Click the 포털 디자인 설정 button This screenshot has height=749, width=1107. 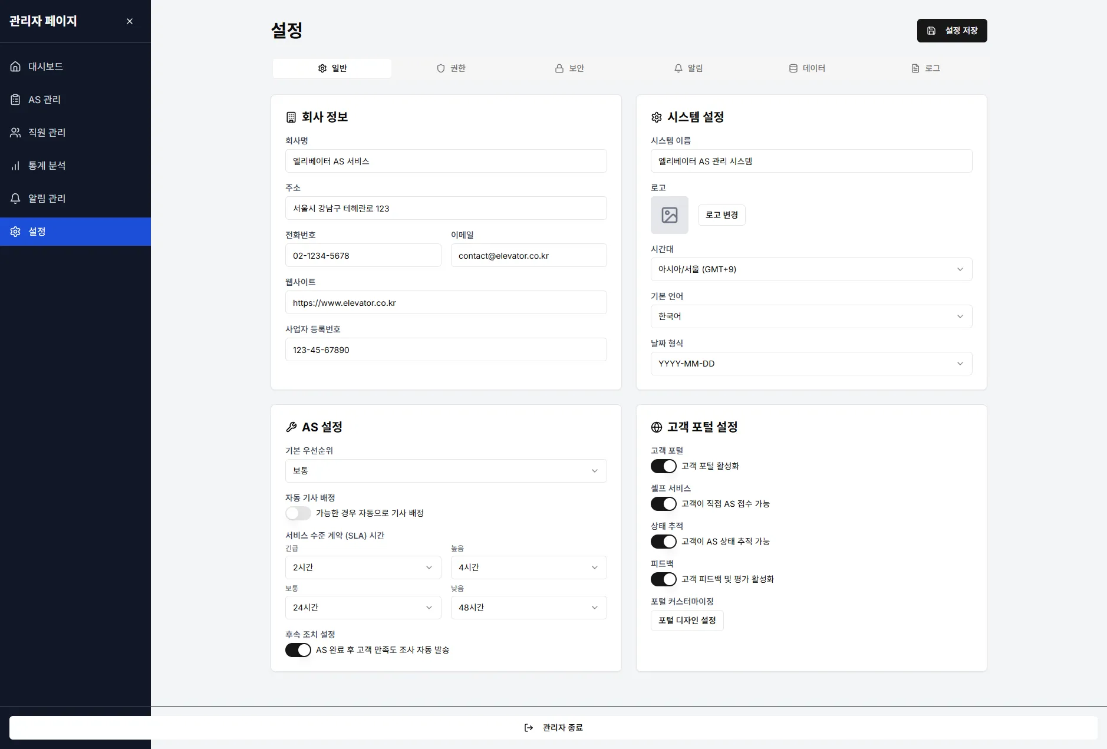(x=687, y=621)
